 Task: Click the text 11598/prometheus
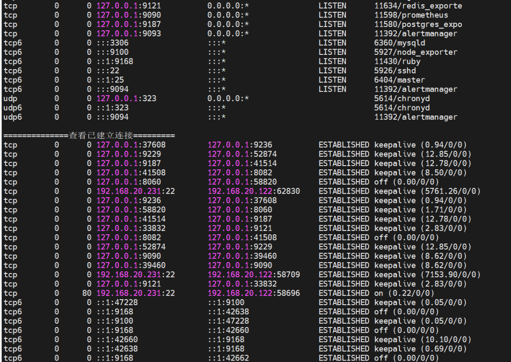coord(411,15)
